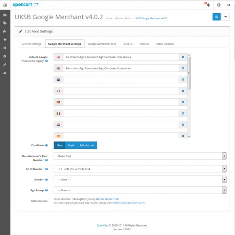Screen dimensions: 235x235
Task: Open the Dashboard icon in sidebar
Action: [5, 15]
